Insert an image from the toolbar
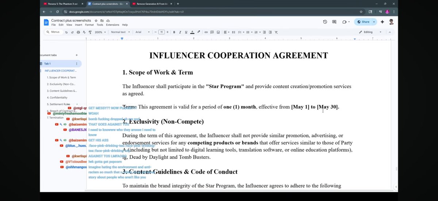The width and height of the screenshot is (438, 201). click(218, 32)
